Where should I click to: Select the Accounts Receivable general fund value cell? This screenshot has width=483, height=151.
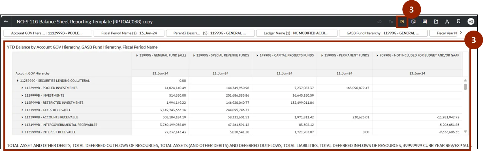pos(160,117)
